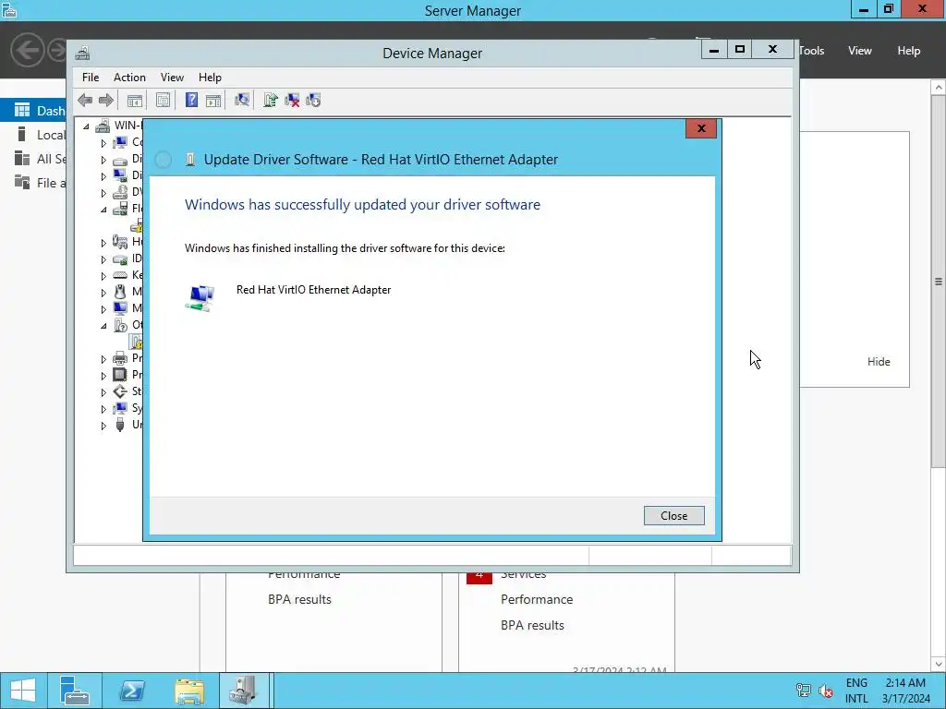Launch PowerShell from the taskbar
Image resolution: width=946 pixels, height=709 pixels.
pos(132,691)
